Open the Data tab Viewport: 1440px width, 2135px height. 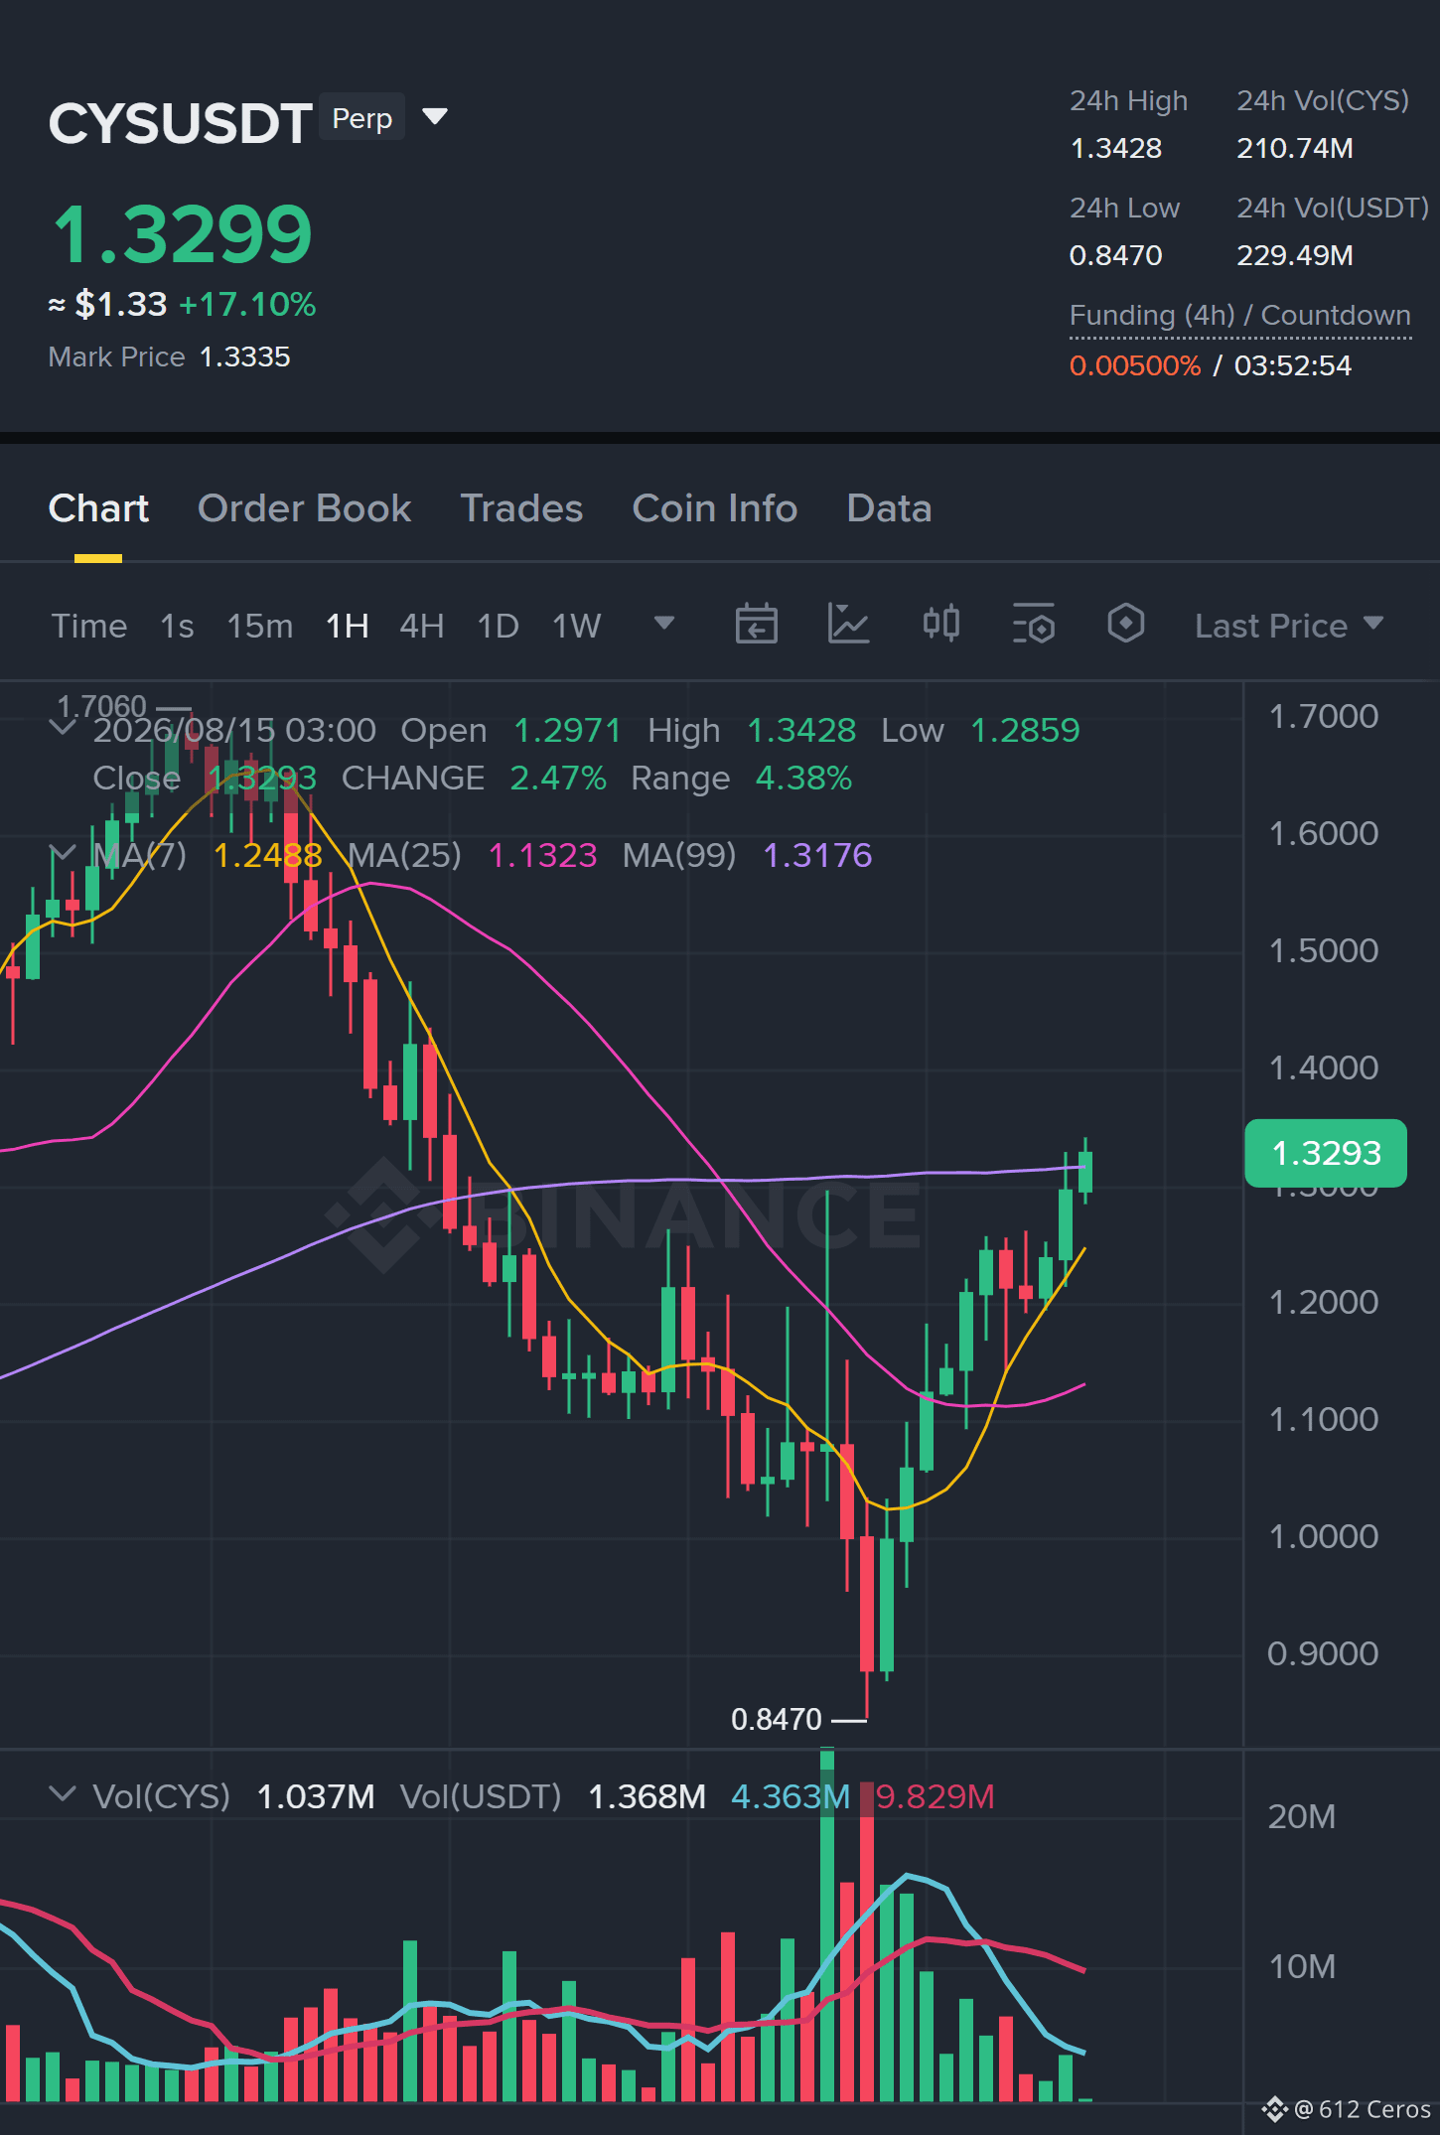pyautogui.click(x=889, y=508)
